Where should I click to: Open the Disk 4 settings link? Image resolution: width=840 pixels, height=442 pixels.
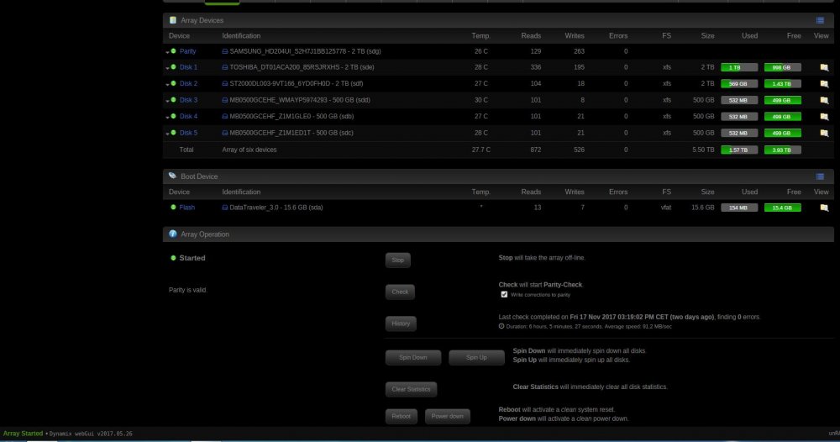point(188,116)
